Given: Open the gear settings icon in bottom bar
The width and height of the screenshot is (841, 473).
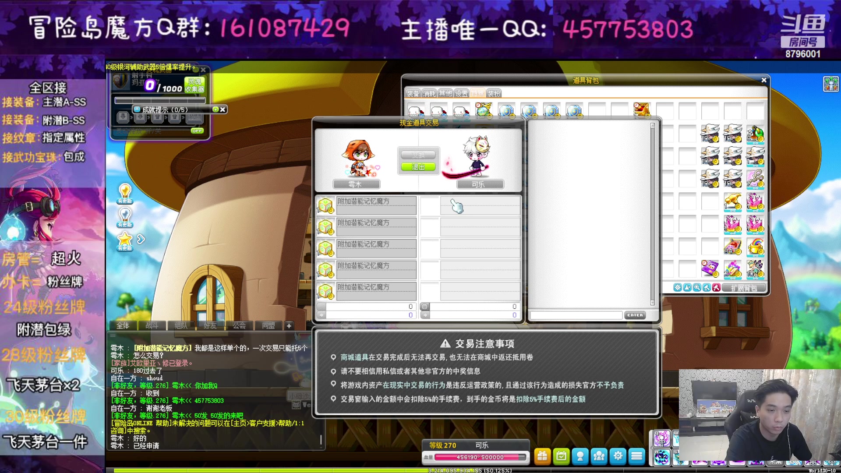Looking at the screenshot, I should [618, 456].
